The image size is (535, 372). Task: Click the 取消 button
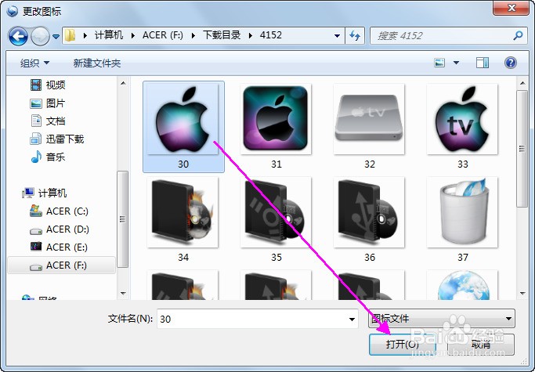pyautogui.click(x=481, y=344)
